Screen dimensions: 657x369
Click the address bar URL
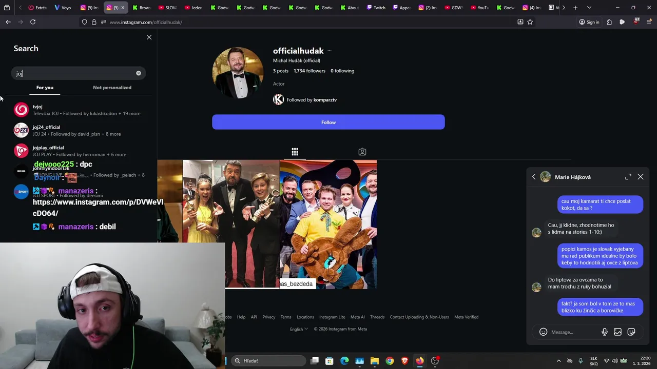(x=146, y=22)
